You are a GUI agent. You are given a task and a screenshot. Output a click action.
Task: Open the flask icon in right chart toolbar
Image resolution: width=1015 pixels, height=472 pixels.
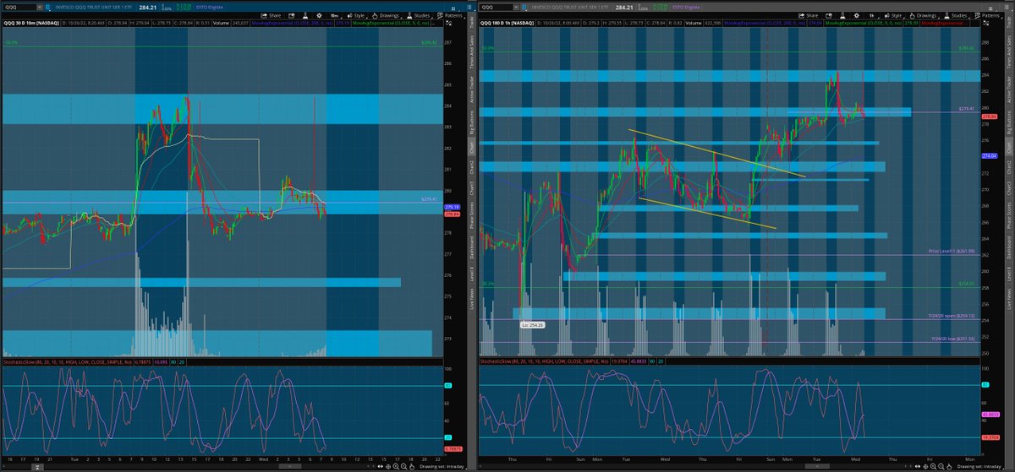click(x=842, y=15)
